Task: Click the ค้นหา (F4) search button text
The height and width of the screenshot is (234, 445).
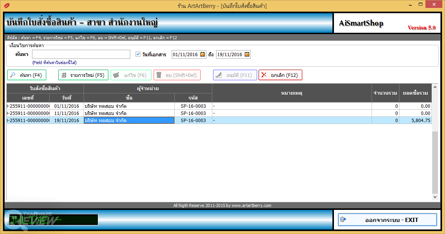Action: [30, 75]
